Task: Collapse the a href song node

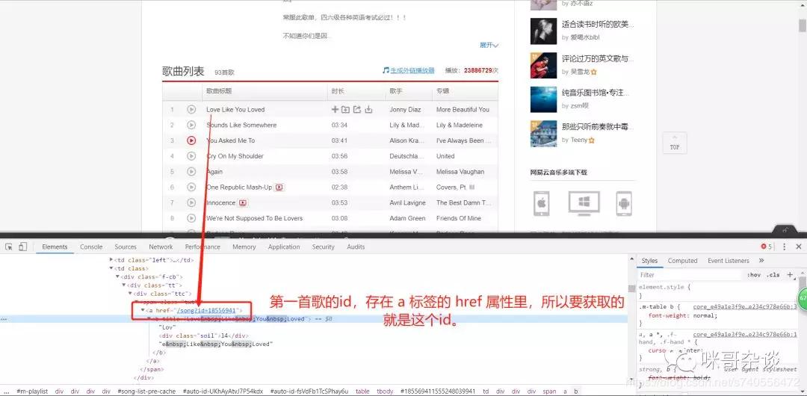Action: click(x=143, y=311)
